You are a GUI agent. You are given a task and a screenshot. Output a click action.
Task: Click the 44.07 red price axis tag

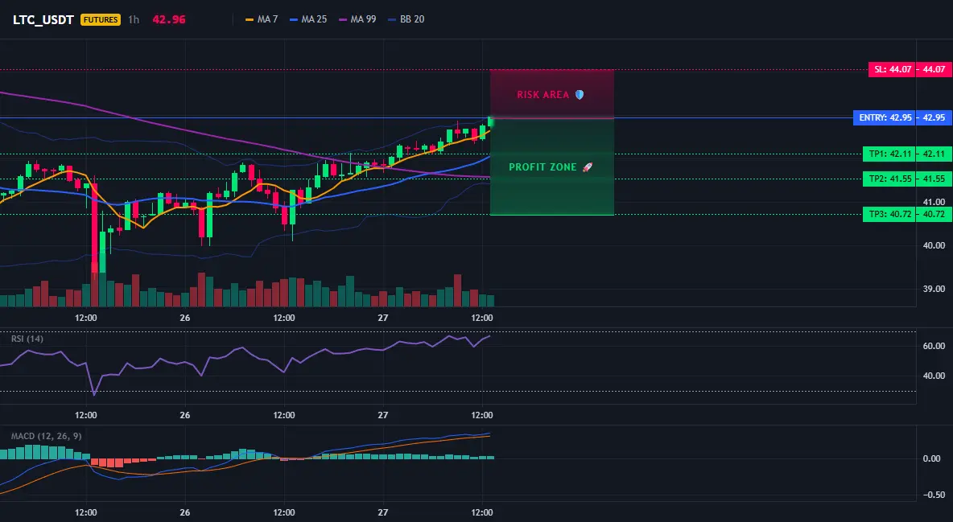934,69
